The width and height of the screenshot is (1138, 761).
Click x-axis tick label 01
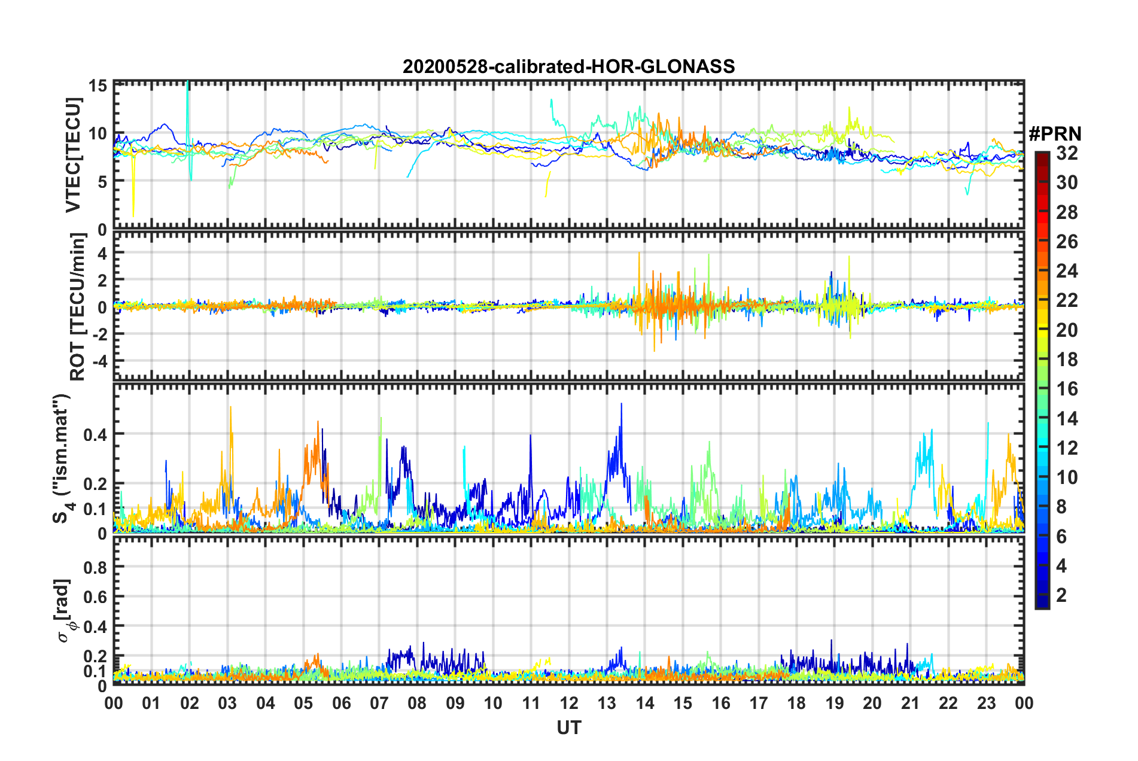(x=151, y=702)
